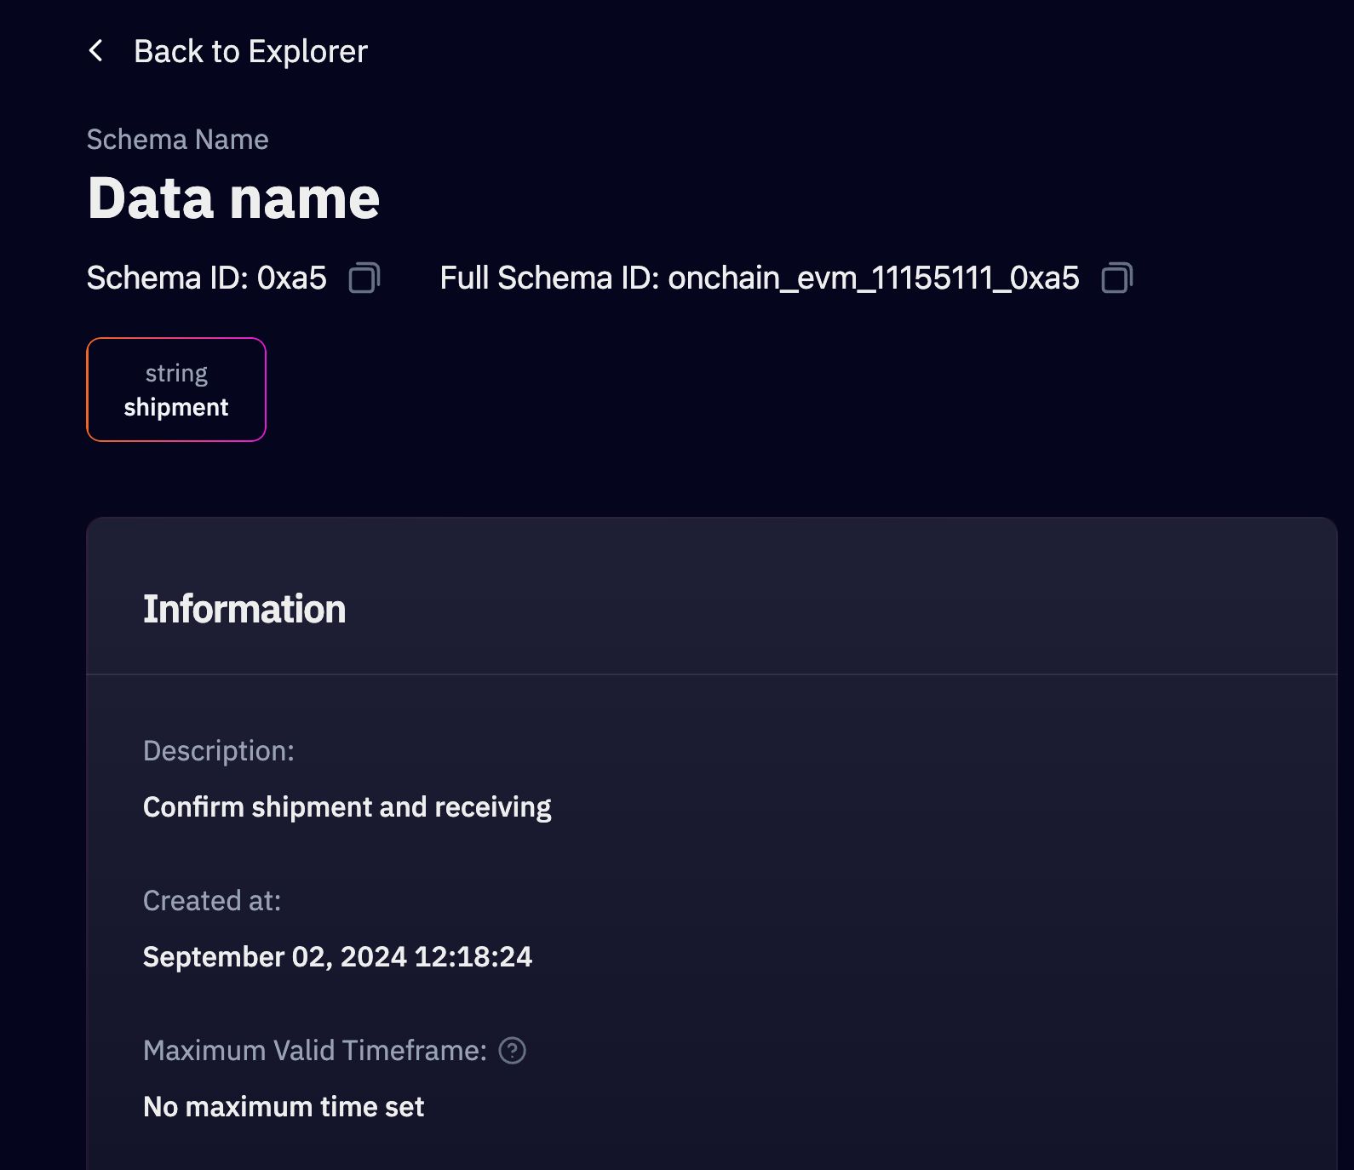
Task: Click the back arrow chevron icon
Action: (x=96, y=51)
